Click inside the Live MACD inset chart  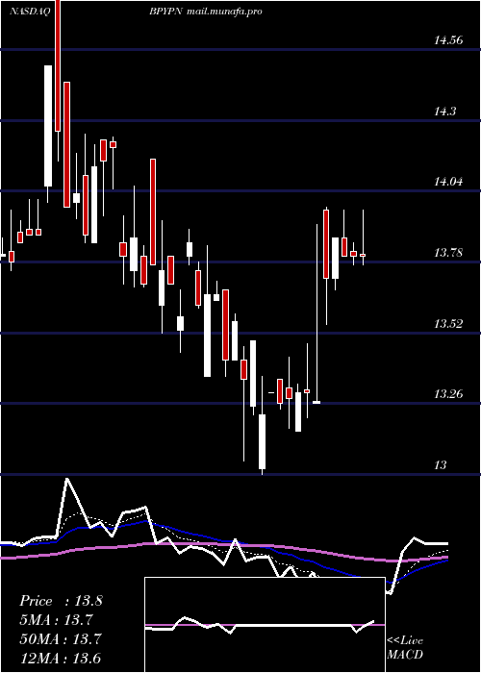(x=265, y=625)
